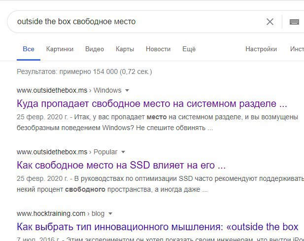The height and width of the screenshot is (241, 304).
Task: Expand the Ещё menu
Action: coord(189,49)
